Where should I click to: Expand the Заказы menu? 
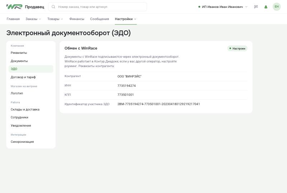pos(33,19)
